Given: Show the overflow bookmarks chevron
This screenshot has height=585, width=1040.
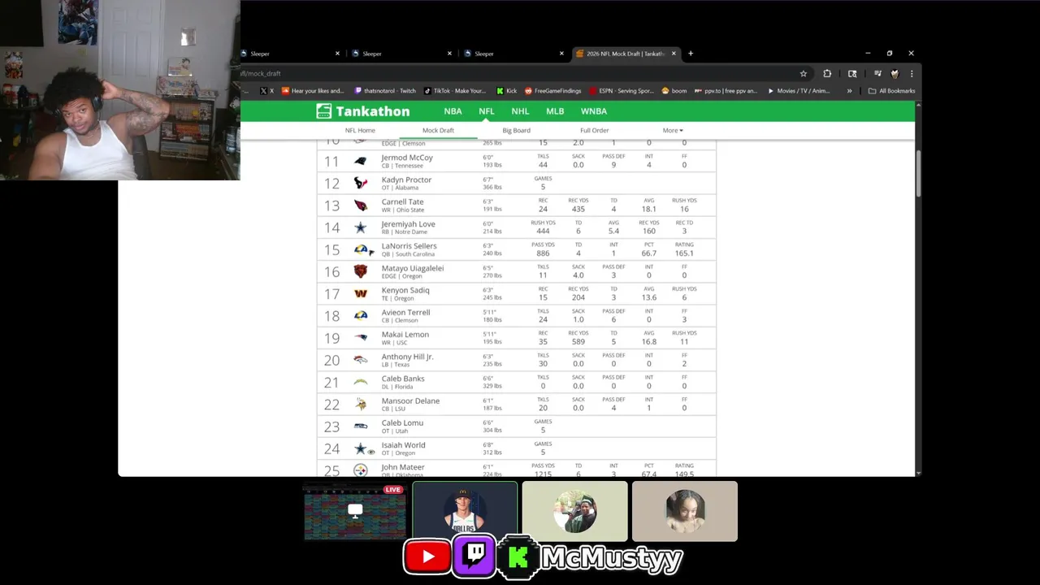Looking at the screenshot, I should pyautogui.click(x=850, y=91).
